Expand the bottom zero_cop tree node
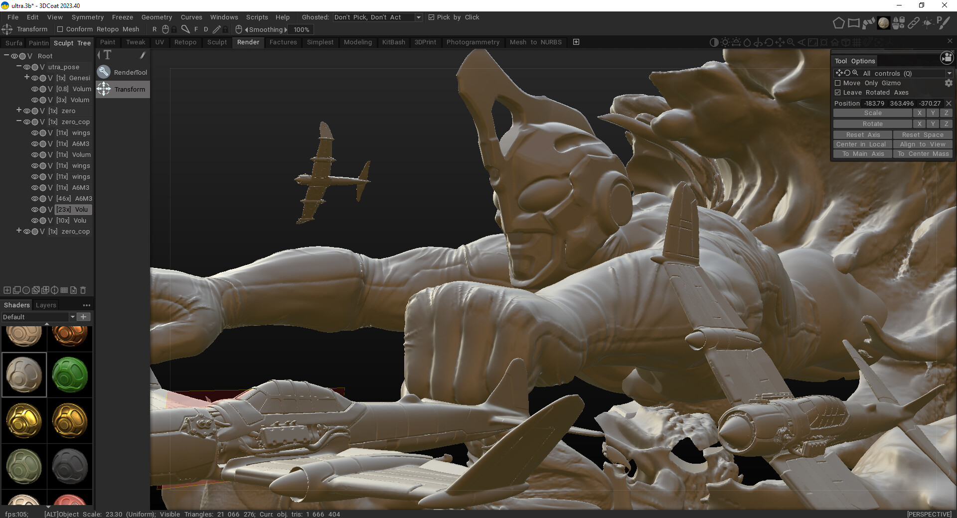 (x=19, y=231)
